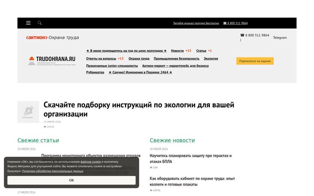Viewport: 314px width, 196px height.
Task: Open news 'Научитесь планировать защиту при терактах'
Action: 191,159
